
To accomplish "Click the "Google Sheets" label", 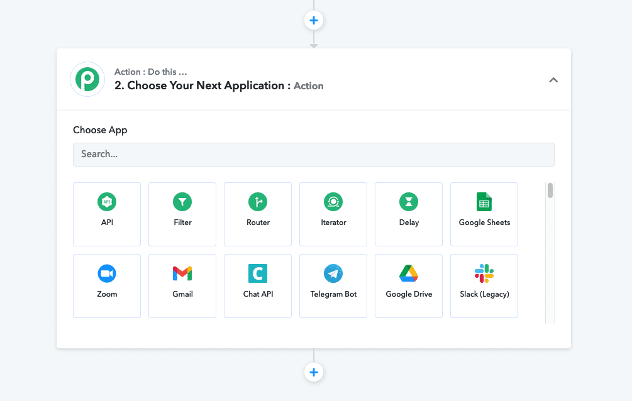I will pyautogui.click(x=484, y=222).
